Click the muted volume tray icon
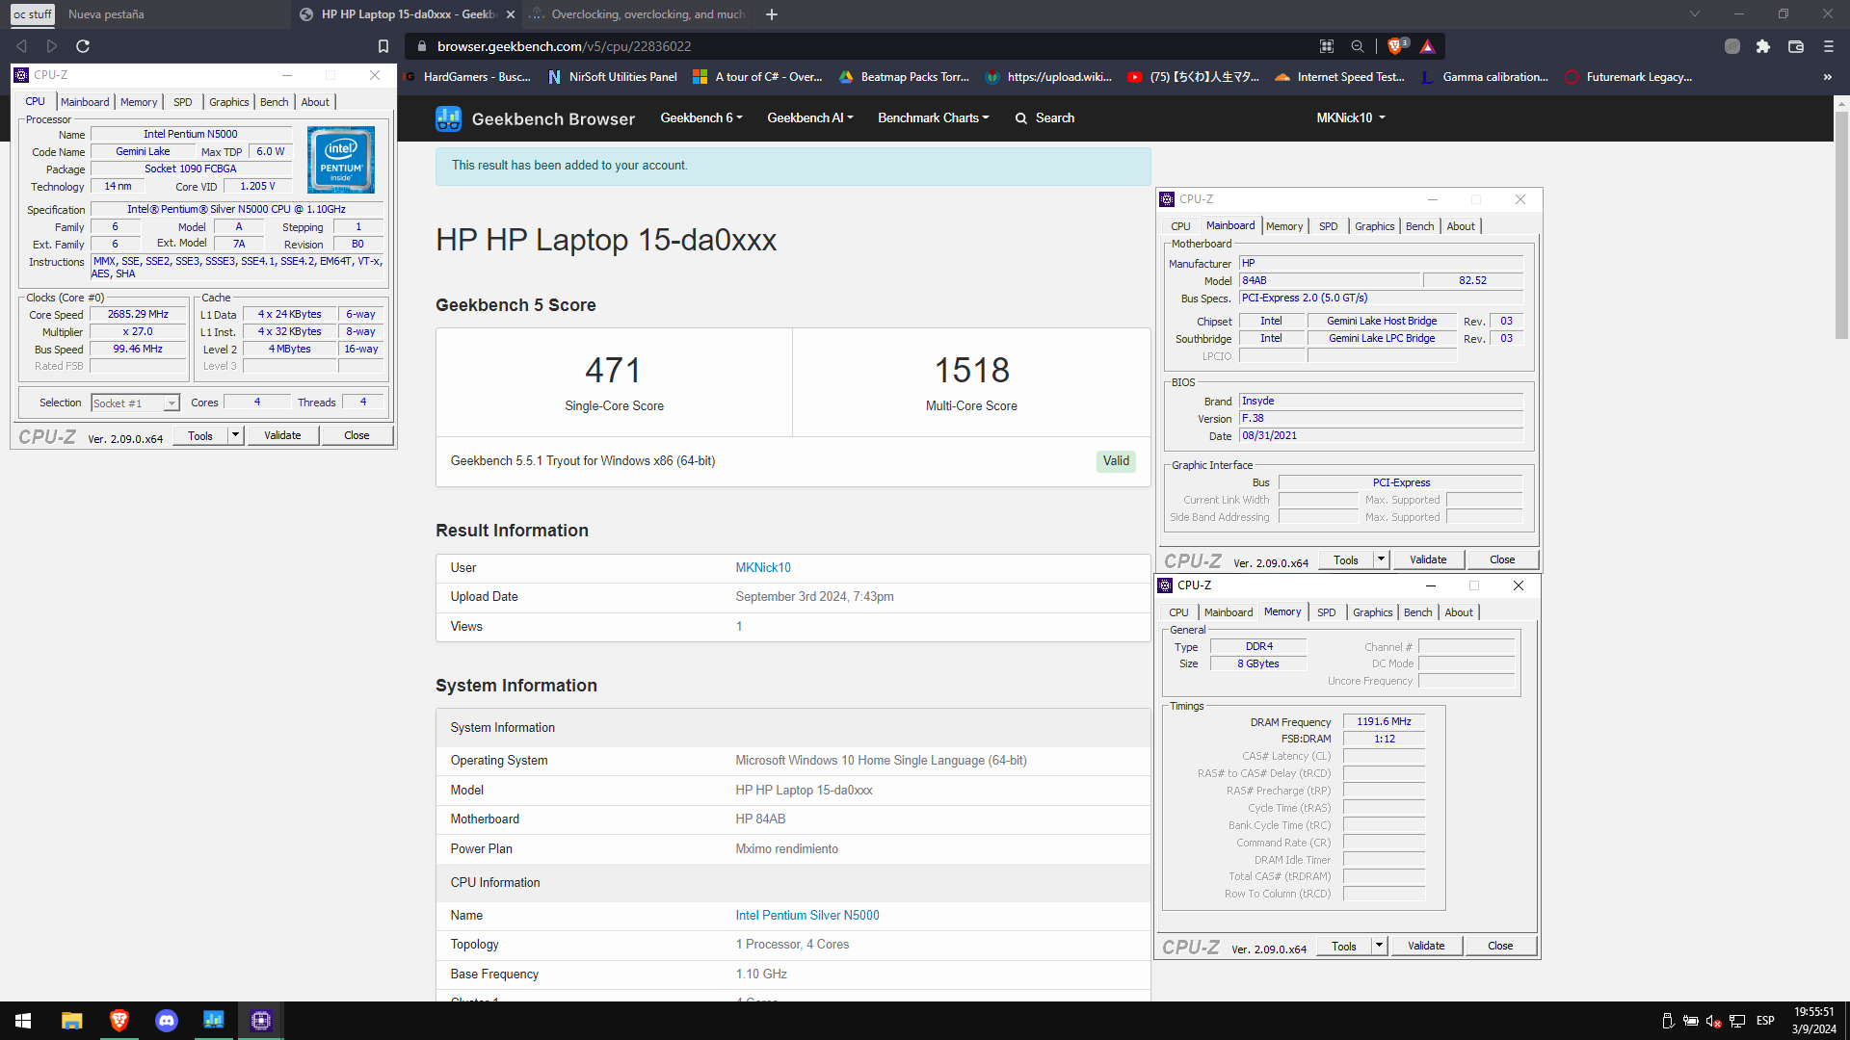1850x1040 pixels. coord(1713,1021)
